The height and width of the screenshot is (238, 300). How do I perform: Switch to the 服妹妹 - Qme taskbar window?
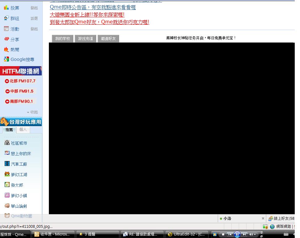pyautogui.click(x=15, y=234)
